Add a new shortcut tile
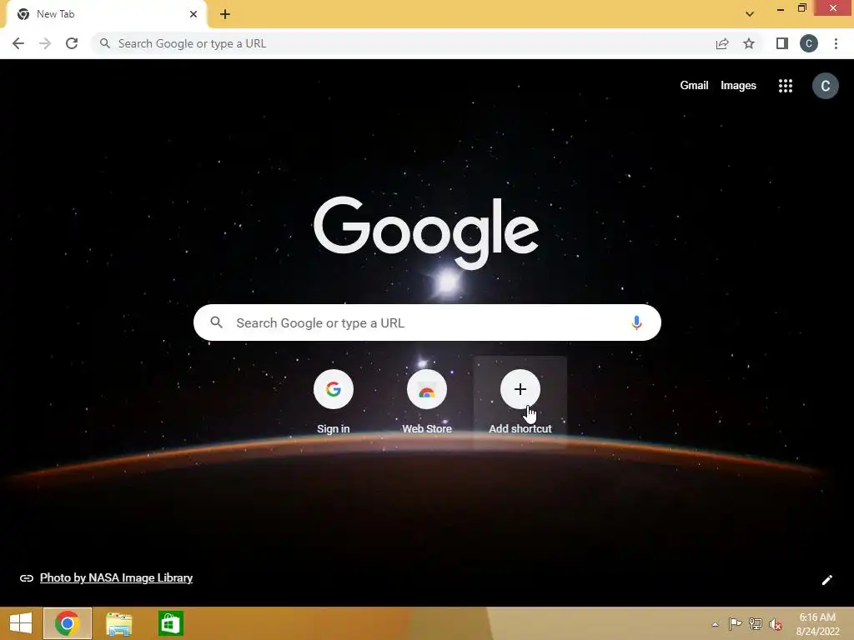The image size is (854, 640). pos(520,402)
